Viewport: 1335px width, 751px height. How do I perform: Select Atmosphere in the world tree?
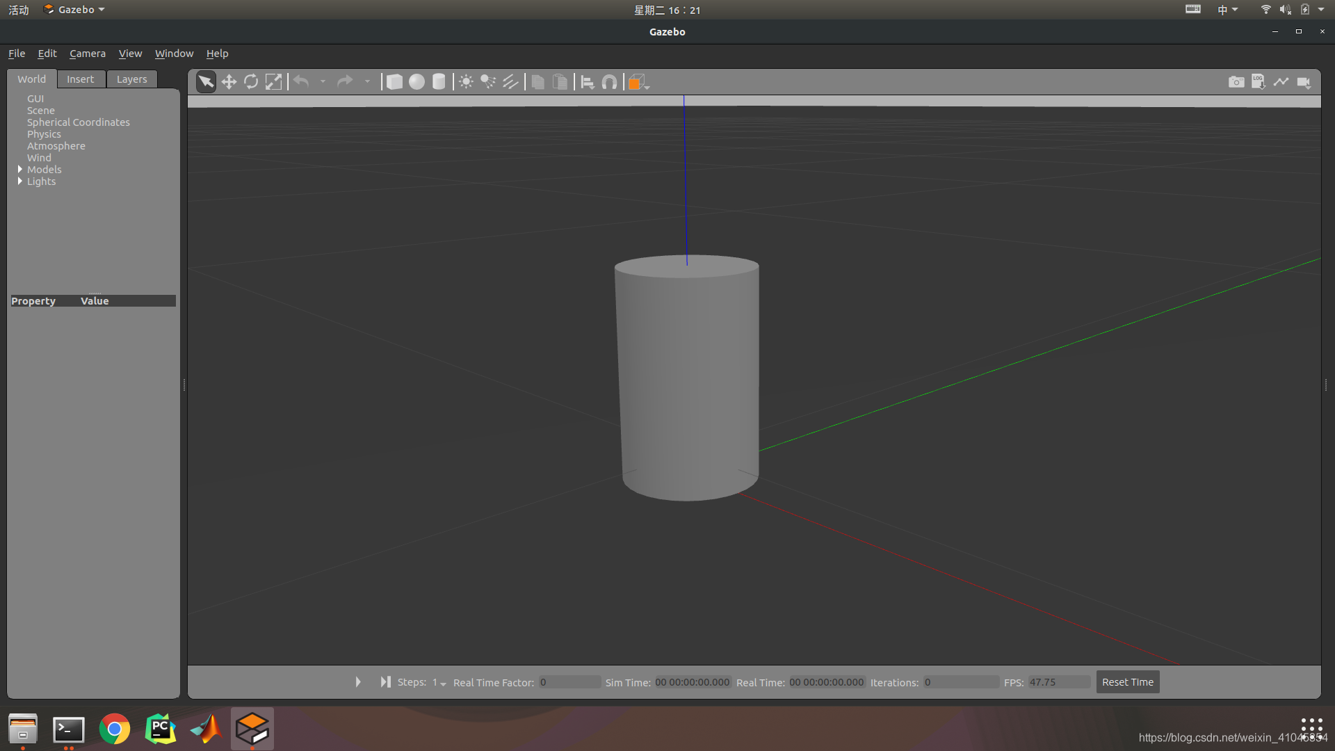[56, 146]
